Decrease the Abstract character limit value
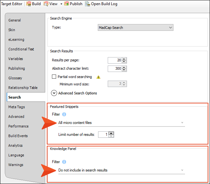 pos(124,70)
